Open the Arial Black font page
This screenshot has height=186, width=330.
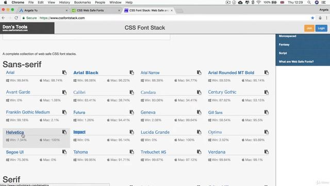pyautogui.click(x=86, y=73)
